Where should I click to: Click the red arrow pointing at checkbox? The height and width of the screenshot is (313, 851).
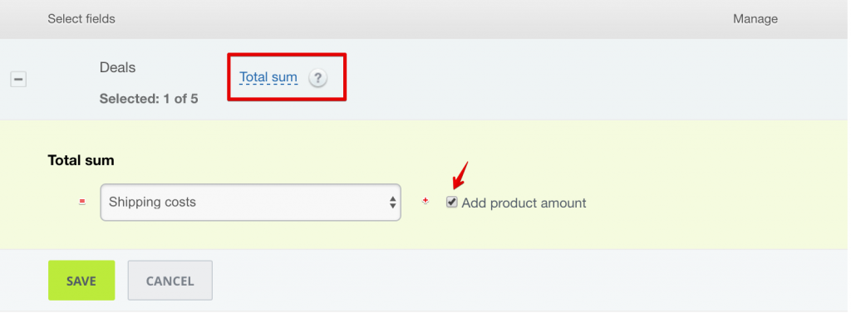pos(459,175)
